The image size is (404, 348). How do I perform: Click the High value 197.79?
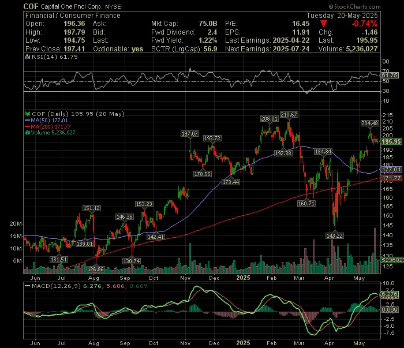pyautogui.click(x=74, y=32)
